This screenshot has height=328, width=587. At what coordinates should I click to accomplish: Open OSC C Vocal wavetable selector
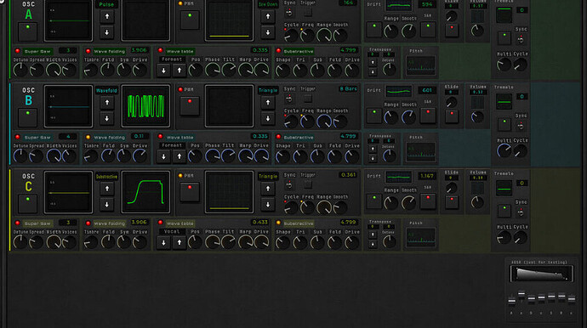coord(172,231)
